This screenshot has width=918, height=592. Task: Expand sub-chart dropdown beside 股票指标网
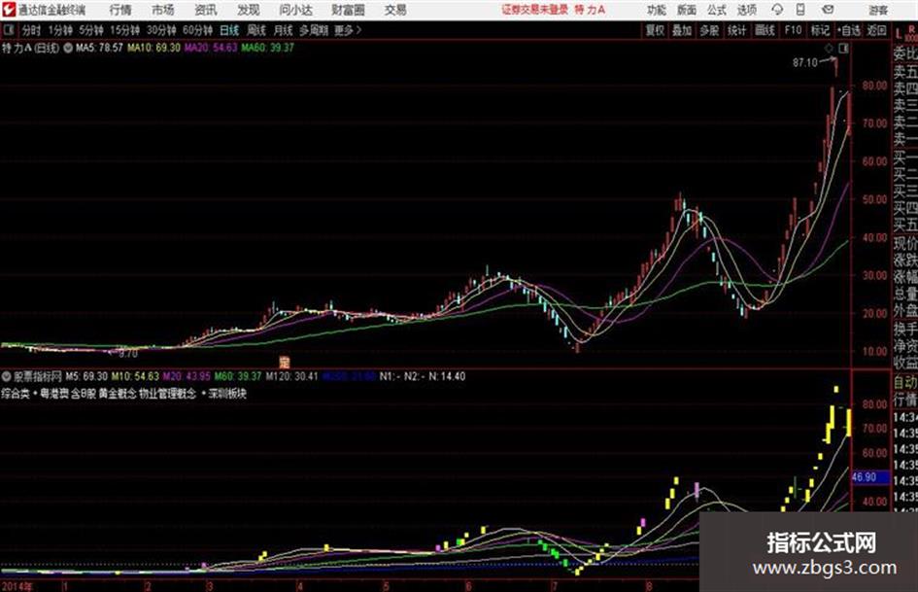(7, 376)
